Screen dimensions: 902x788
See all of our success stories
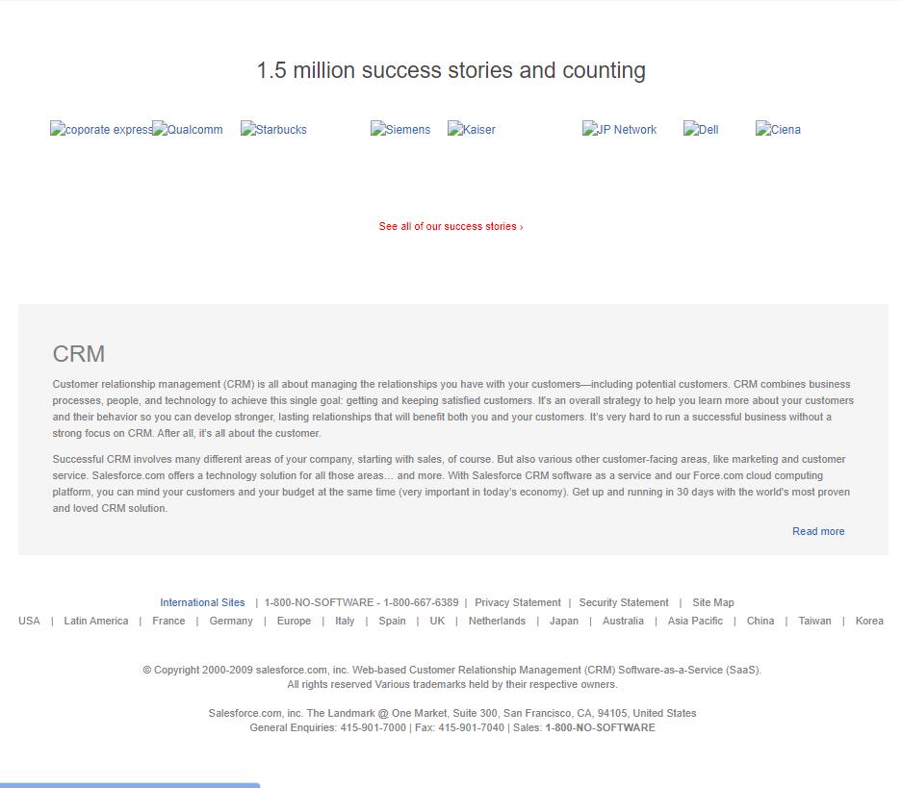click(451, 227)
